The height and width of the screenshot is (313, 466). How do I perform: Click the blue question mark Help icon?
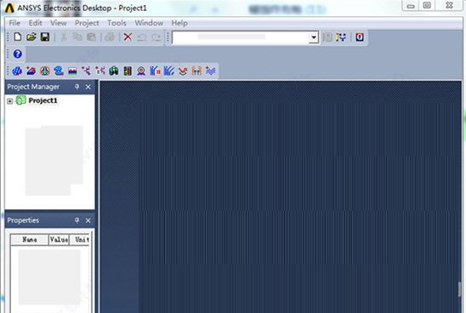[x=18, y=54]
